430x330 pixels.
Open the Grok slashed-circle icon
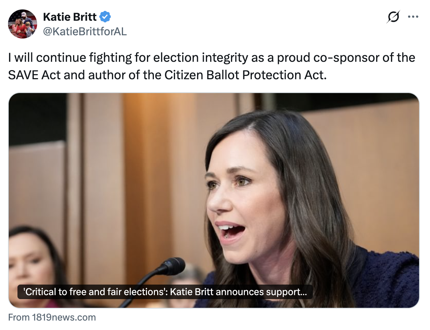point(393,17)
